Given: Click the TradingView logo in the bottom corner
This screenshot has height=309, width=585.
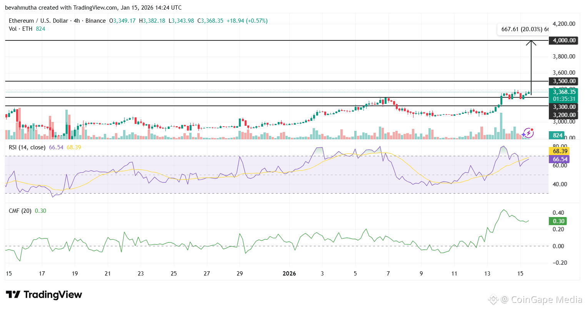Looking at the screenshot, I should click(43, 295).
